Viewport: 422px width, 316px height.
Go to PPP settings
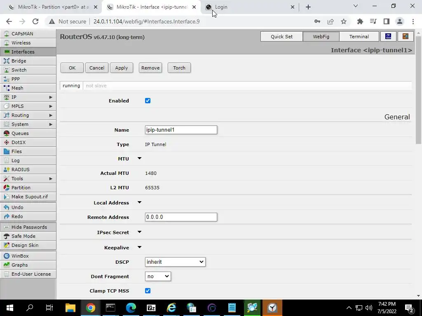coord(28,79)
